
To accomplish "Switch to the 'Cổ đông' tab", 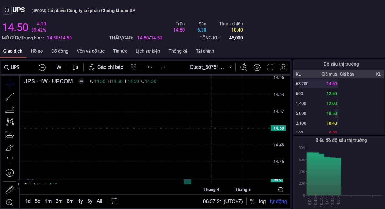I will 59,51.
